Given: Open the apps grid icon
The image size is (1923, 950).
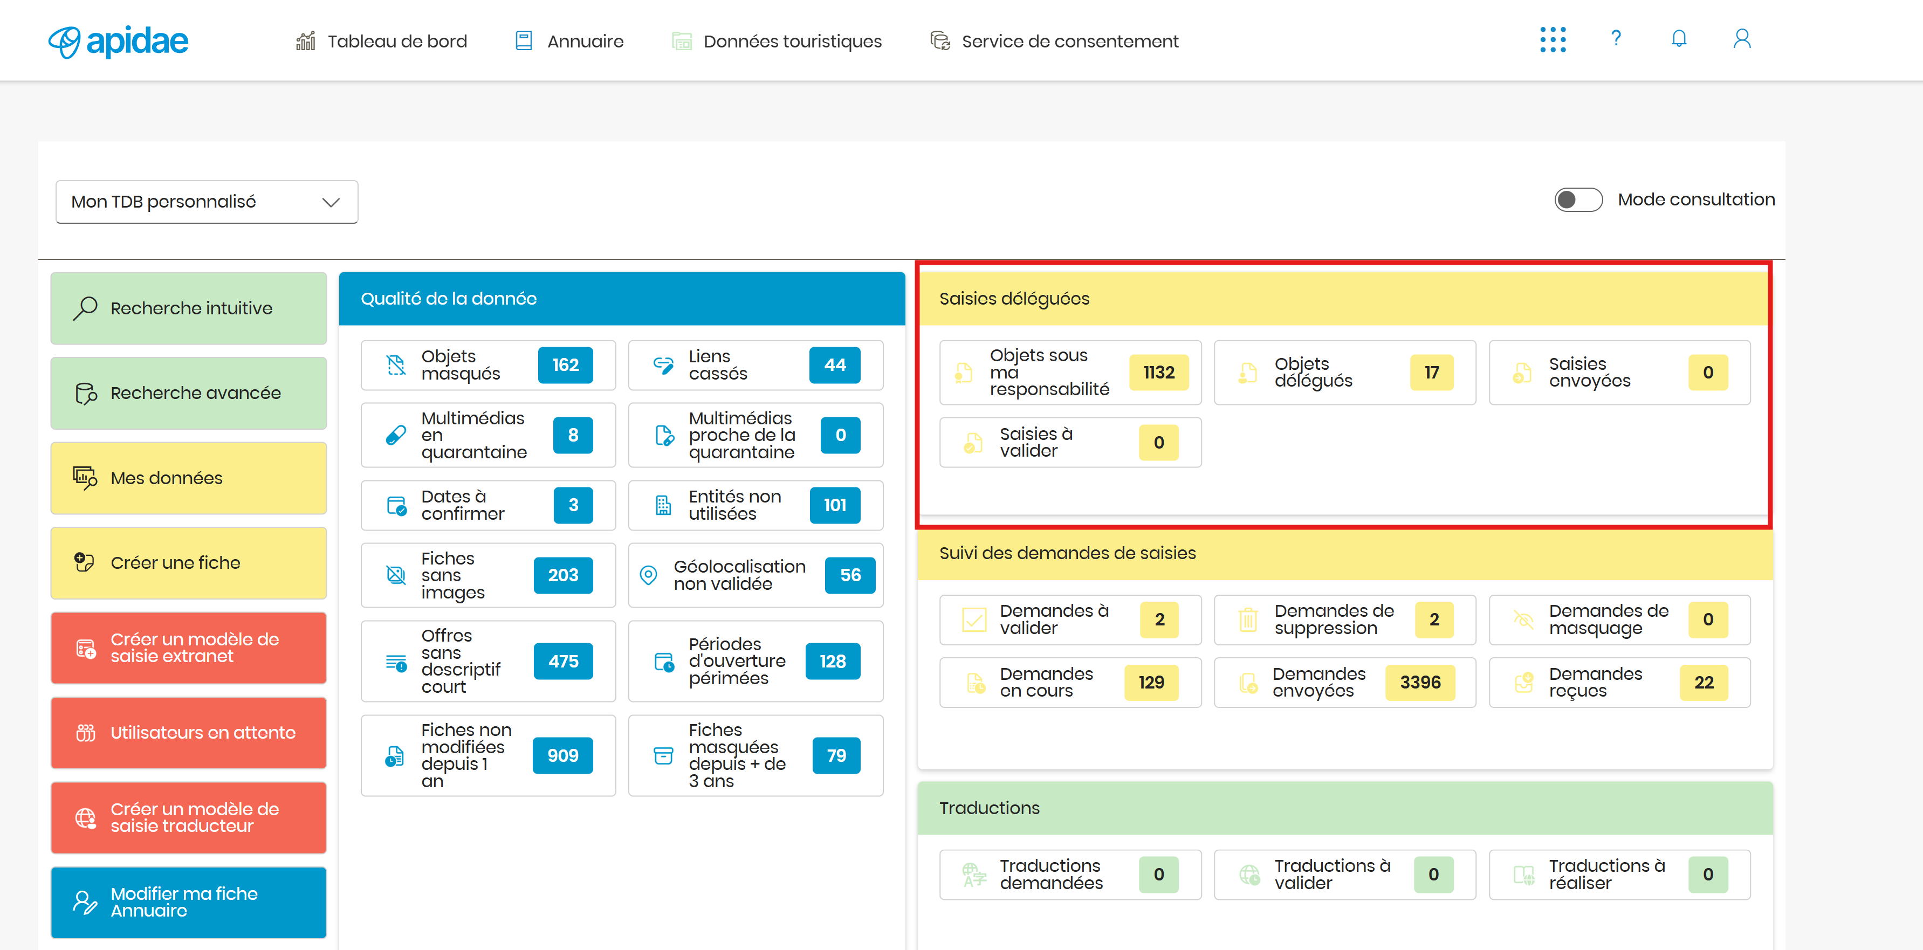Looking at the screenshot, I should (x=1553, y=39).
